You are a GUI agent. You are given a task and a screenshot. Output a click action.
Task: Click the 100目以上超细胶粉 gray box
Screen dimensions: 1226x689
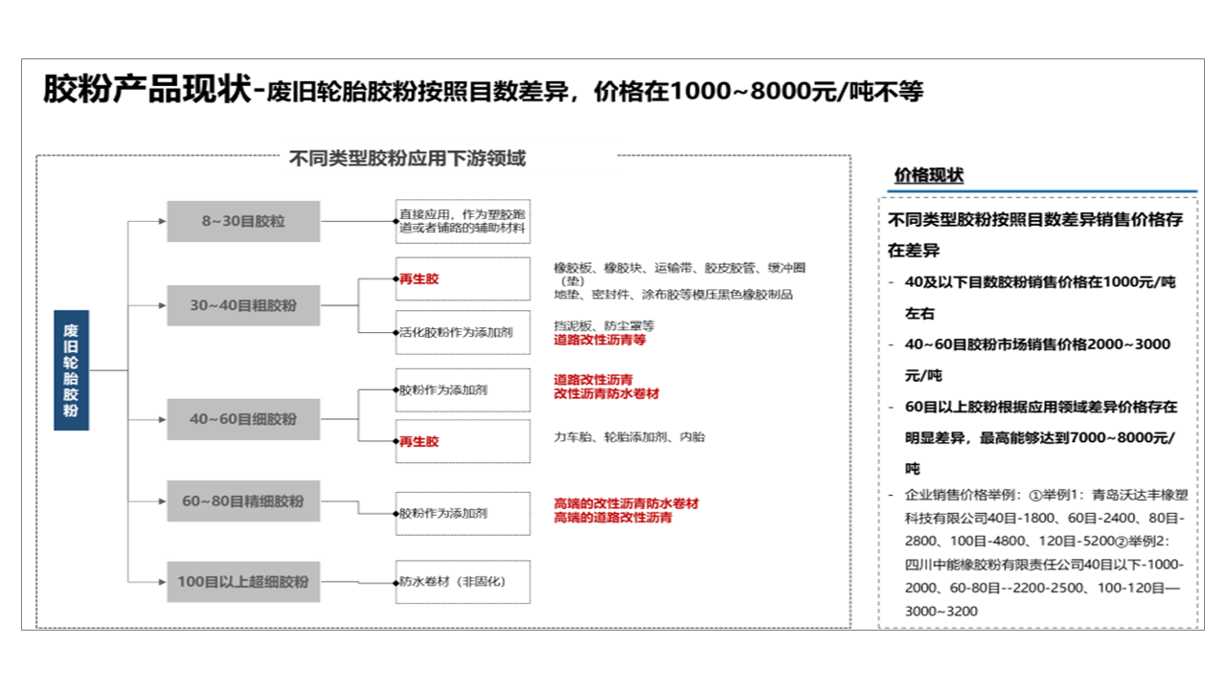(243, 581)
